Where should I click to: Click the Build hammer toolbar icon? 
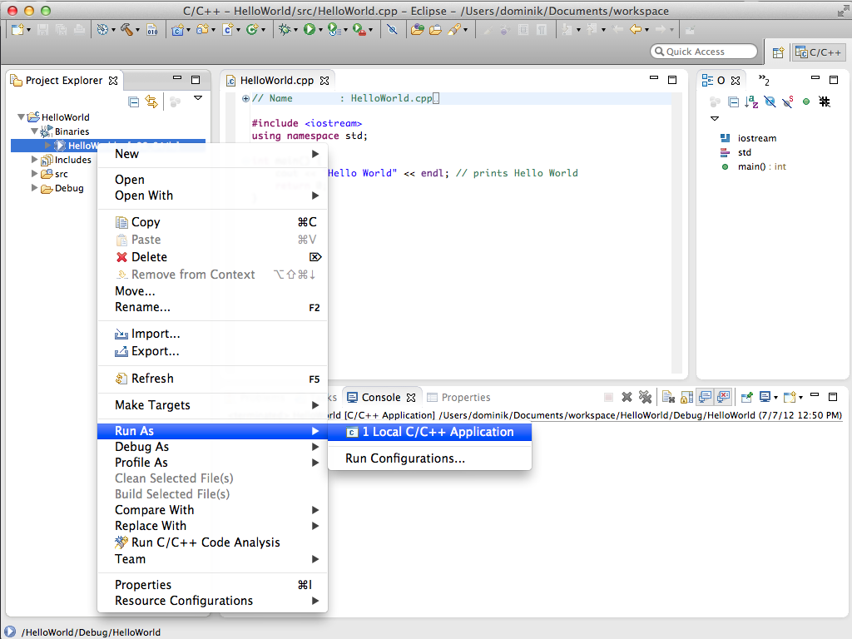[126, 29]
